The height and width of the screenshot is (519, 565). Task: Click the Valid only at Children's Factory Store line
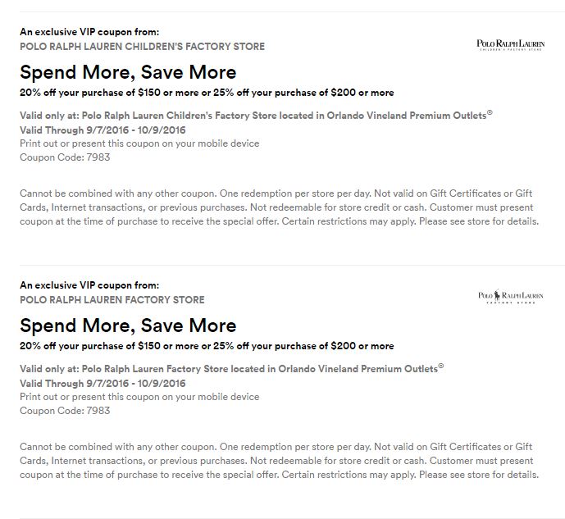click(256, 116)
